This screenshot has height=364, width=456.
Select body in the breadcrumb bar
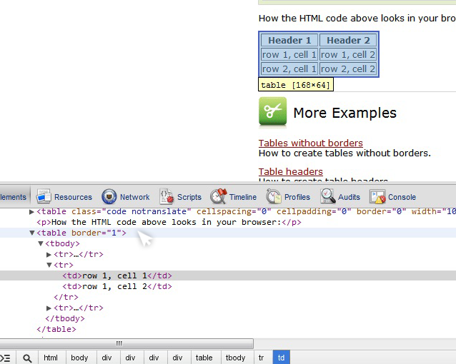79,358
